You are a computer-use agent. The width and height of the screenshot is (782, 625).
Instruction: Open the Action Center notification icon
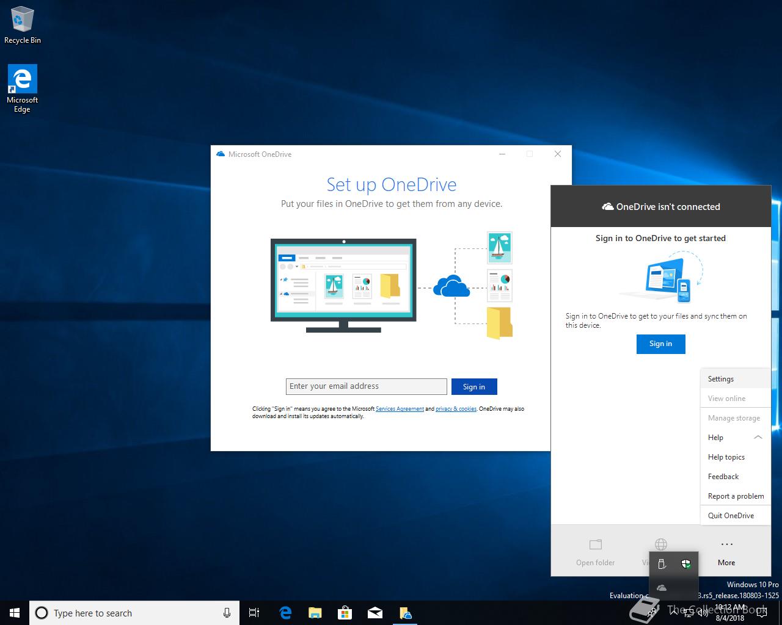[x=762, y=613]
